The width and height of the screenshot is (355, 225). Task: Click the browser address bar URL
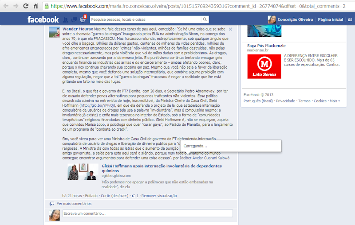coord(198,6)
